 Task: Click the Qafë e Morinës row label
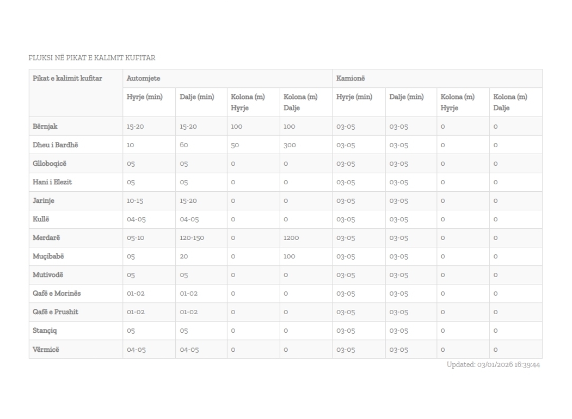click(57, 293)
